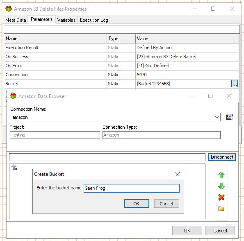Click the Disconnect button
This screenshot has height=241, width=244.
tap(222, 157)
